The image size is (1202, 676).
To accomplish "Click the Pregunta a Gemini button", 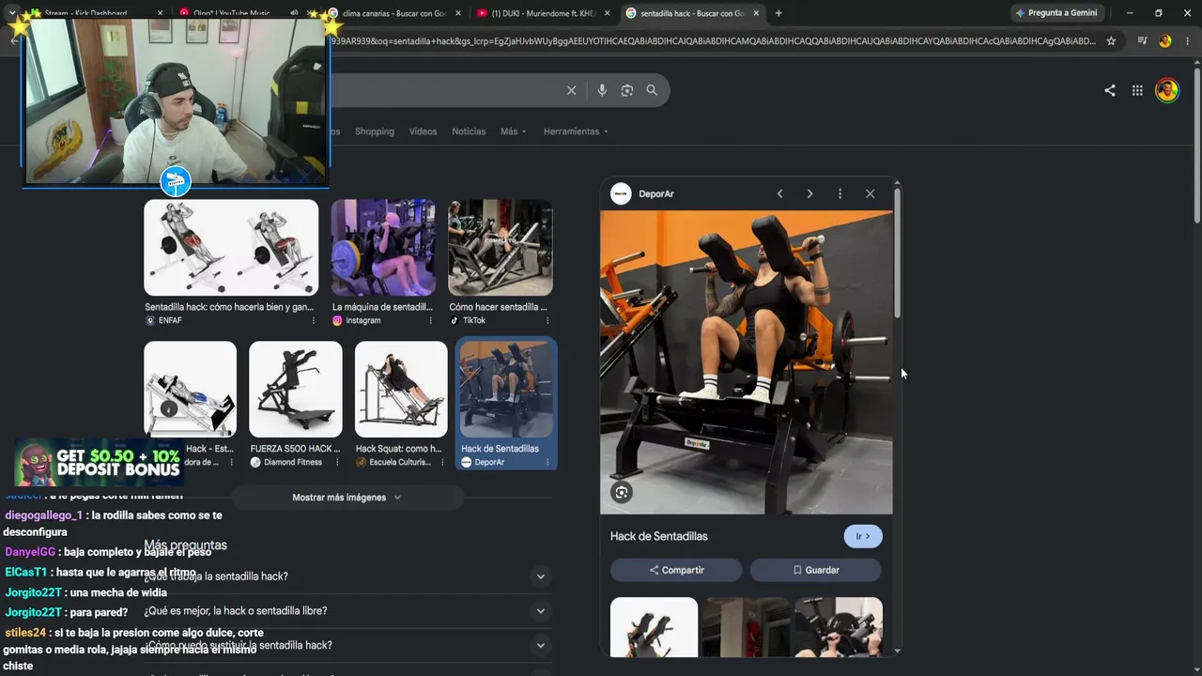I will coord(1056,13).
